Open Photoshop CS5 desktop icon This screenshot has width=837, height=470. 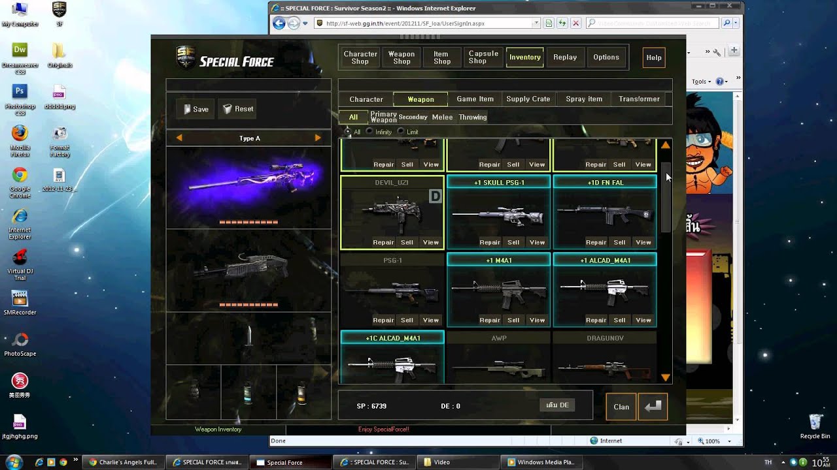(20, 97)
